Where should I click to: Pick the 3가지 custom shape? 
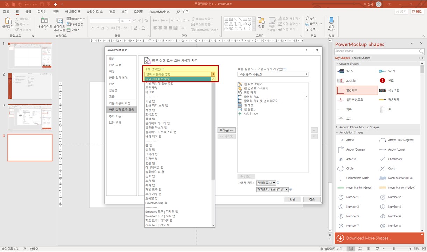357,71
